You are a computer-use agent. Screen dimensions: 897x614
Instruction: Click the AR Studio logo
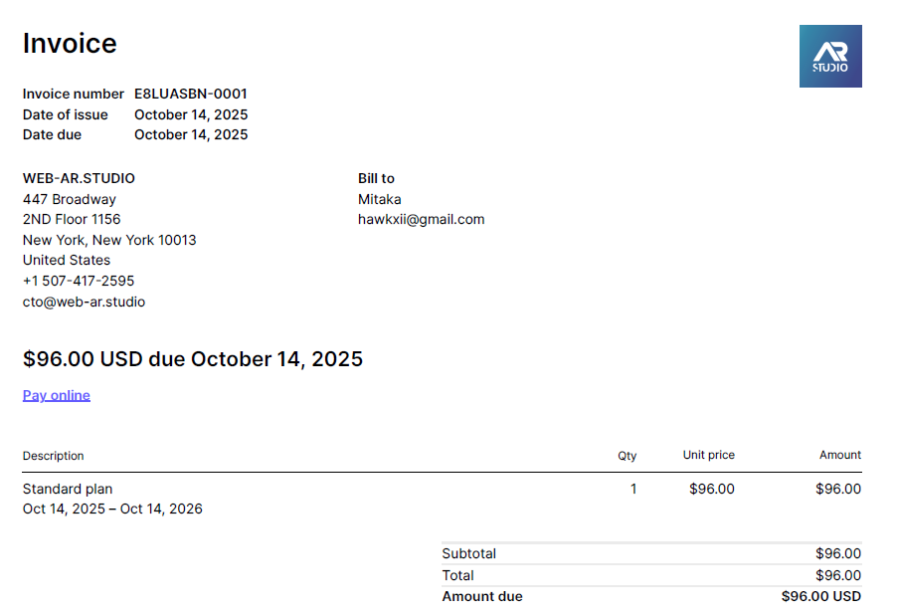830,56
